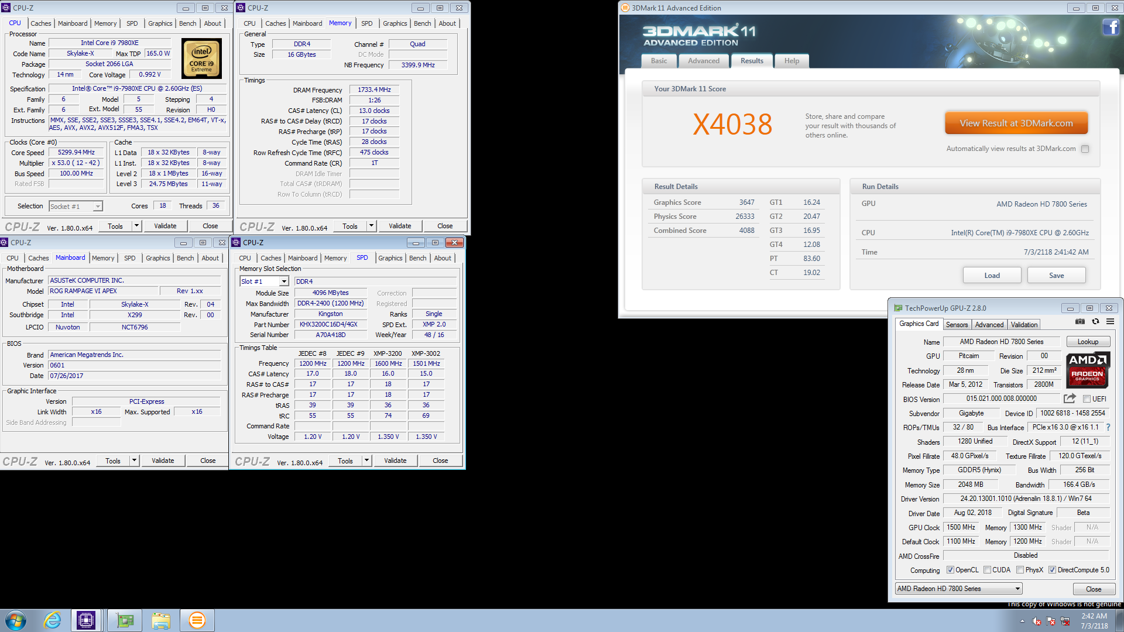This screenshot has width=1124, height=632.
Task: Click the GPU-Z title bar icon
Action: [x=898, y=308]
